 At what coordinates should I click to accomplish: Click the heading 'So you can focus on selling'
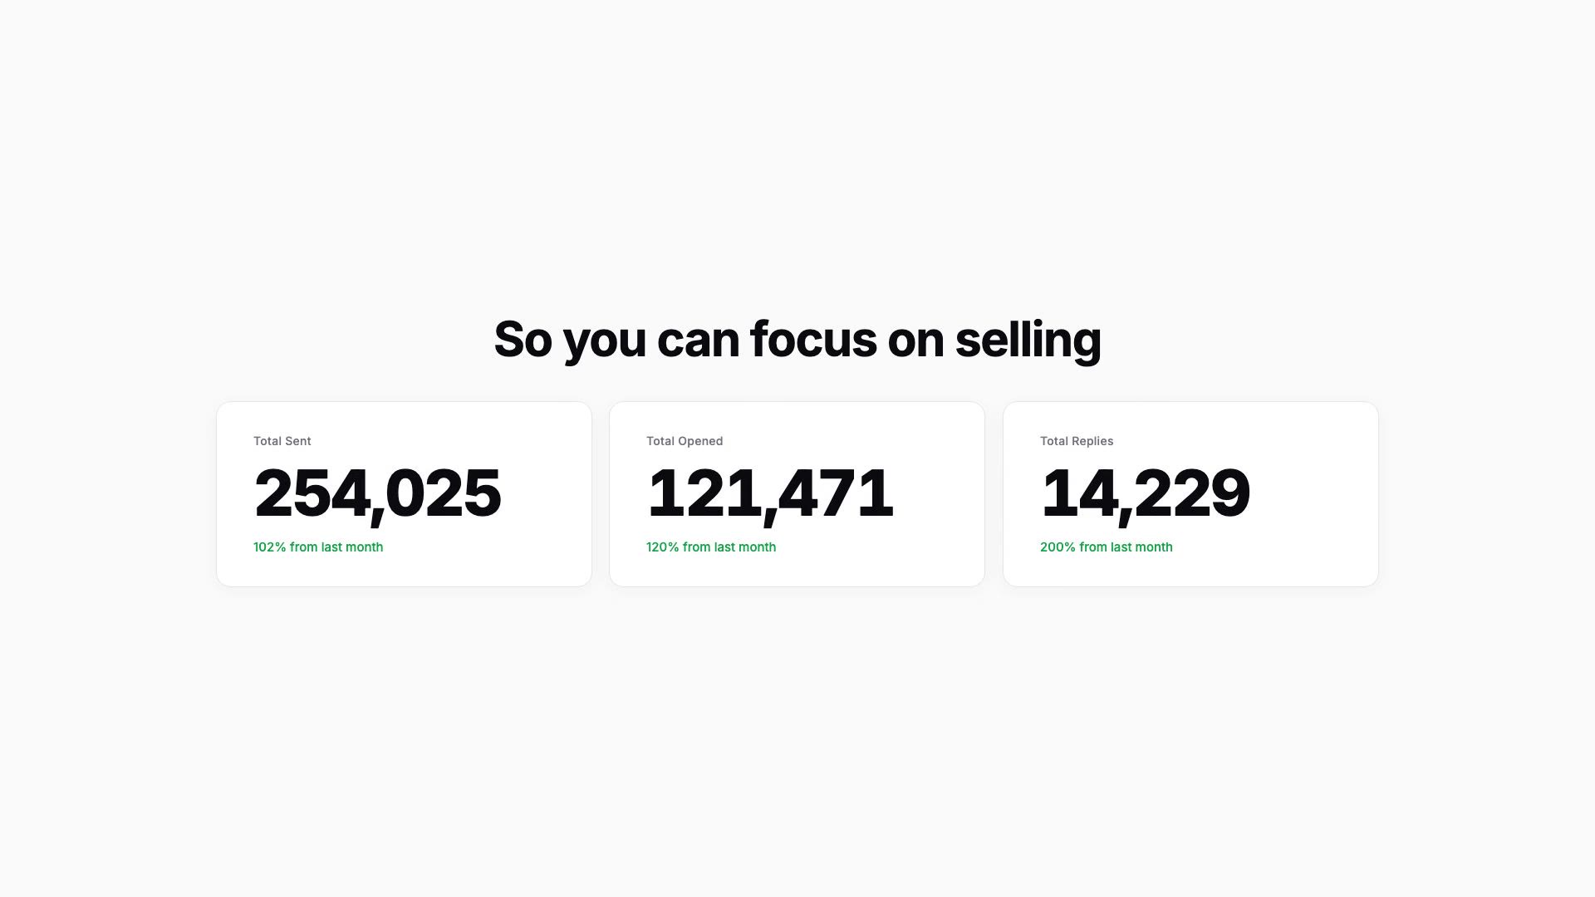point(797,340)
